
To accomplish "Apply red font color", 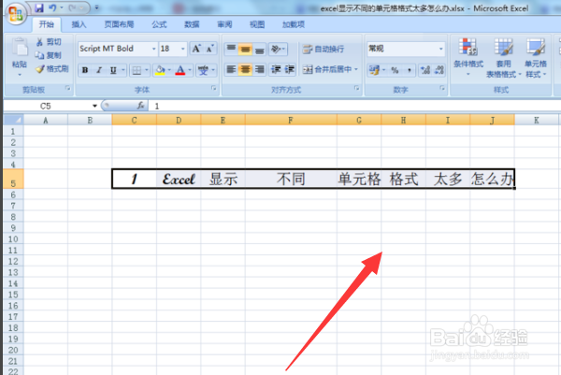I will click(x=180, y=70).
